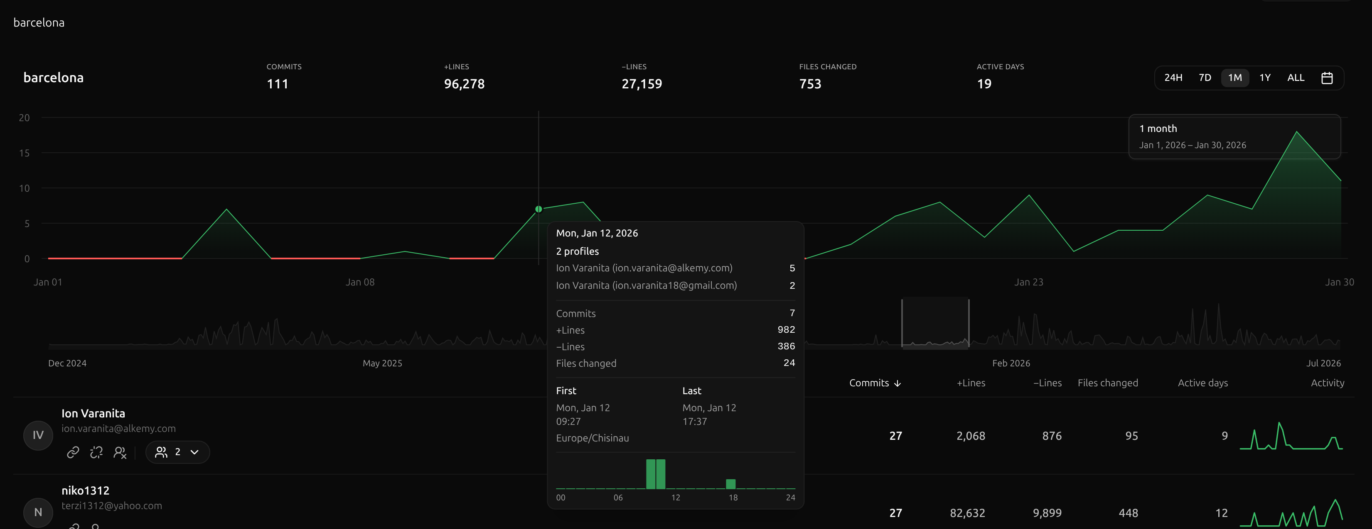Click the Jan 23 x-axis label
This screenshot has height=529, width=1372.
[1028, 282]
